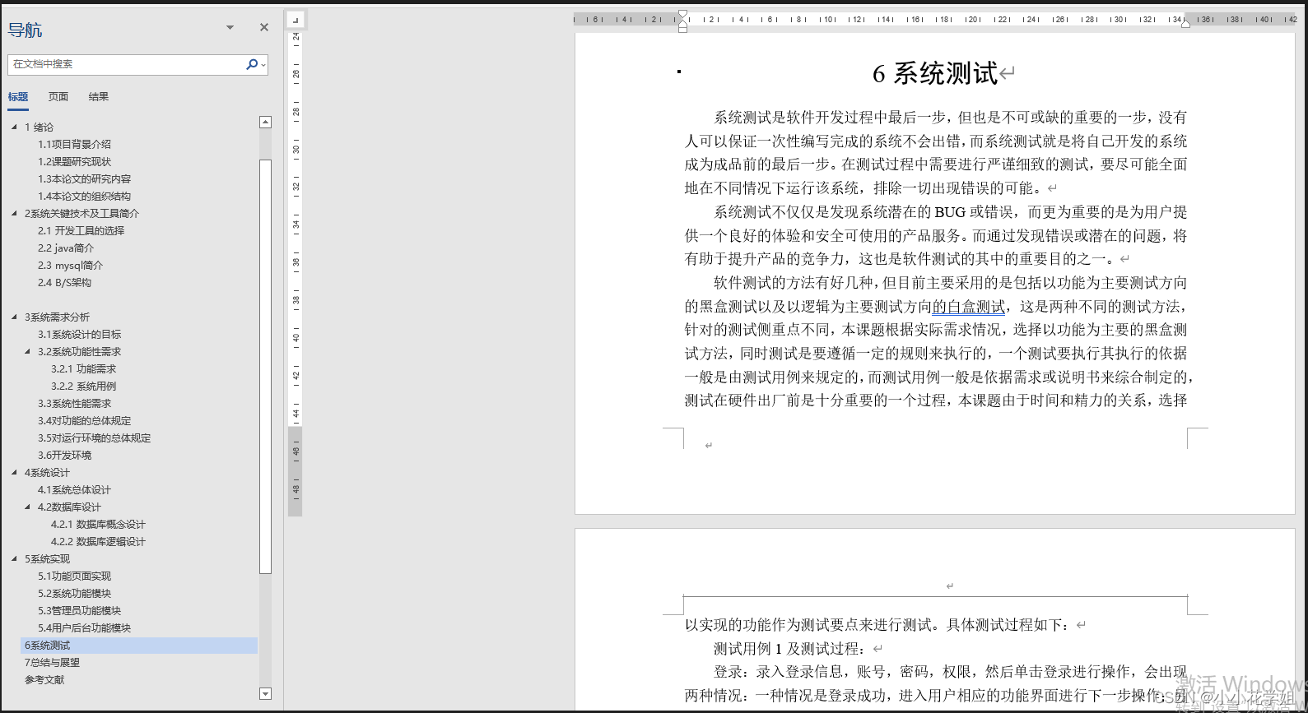
Task: Go to heading 3.1系统设计的目标
Action: click(79, 334)
